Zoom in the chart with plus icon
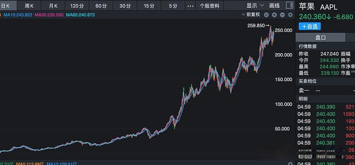The image size is (355, 165). (274, 15)
